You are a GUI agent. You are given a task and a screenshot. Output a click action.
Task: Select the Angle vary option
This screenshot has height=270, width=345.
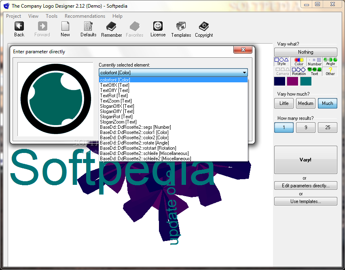point(330,61)
